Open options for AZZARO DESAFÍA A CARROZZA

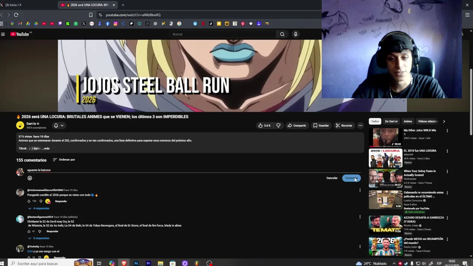coord(447,218)
